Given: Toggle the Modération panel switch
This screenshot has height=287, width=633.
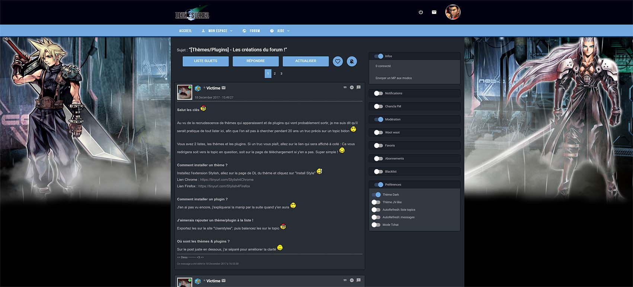Looking at the screenshot, I should pyautogui.click(x=379, y=119).
